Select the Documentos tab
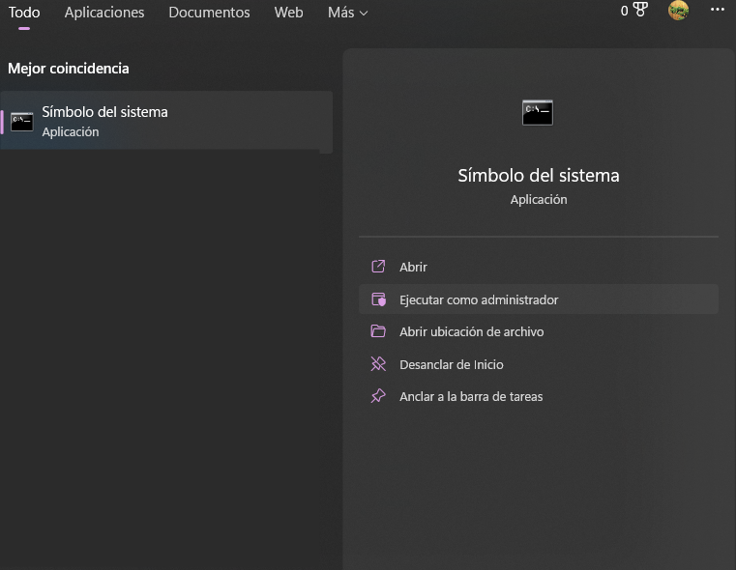This screenshot has width=736, height=570. pyautogui.click(x=209, y=13)
